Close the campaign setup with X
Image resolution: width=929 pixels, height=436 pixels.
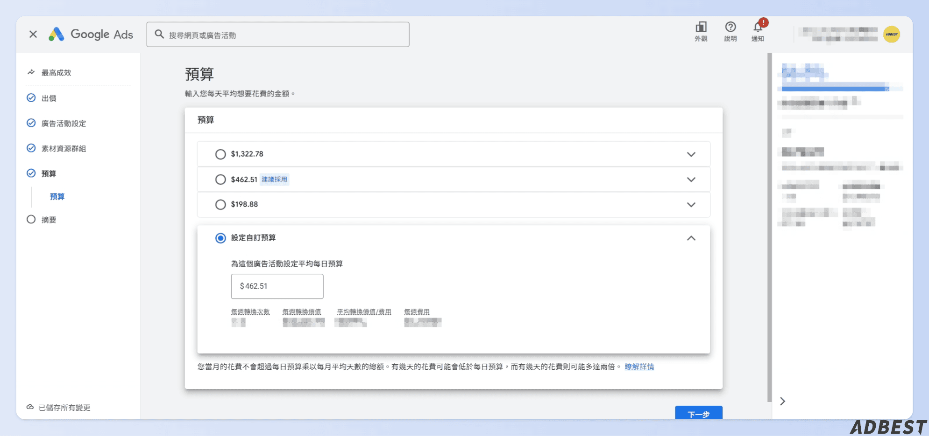[33, 35]
